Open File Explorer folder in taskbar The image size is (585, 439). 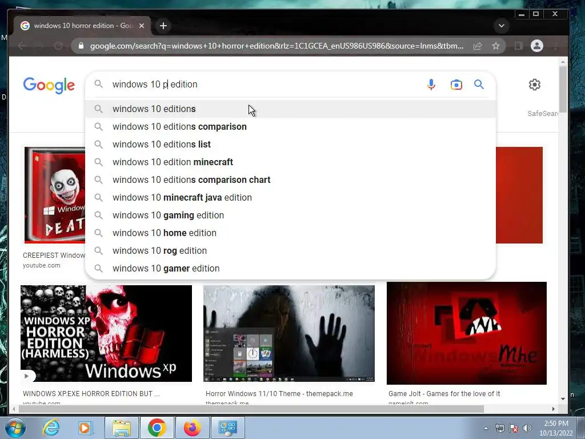pyautogui.click(x=122, y=428)
